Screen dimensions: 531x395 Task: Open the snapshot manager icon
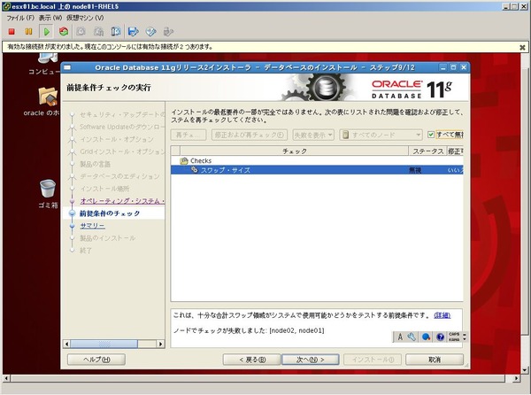[116, 32]
